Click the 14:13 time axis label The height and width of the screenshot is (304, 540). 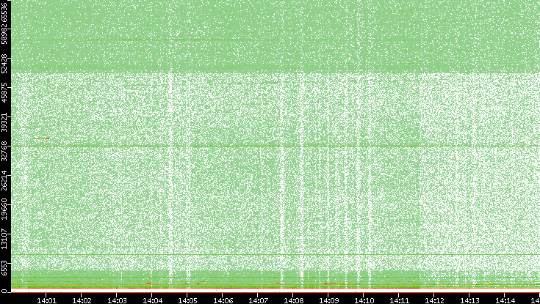[469, 300]
